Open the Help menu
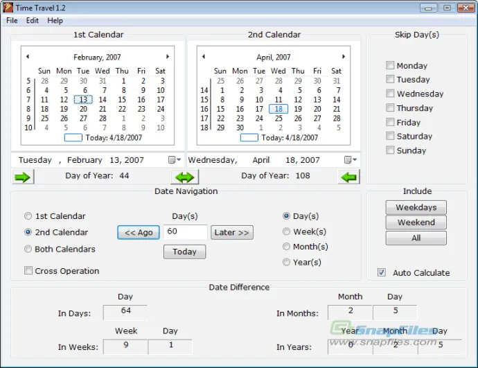Screen dimensions: 478x368 55,20
